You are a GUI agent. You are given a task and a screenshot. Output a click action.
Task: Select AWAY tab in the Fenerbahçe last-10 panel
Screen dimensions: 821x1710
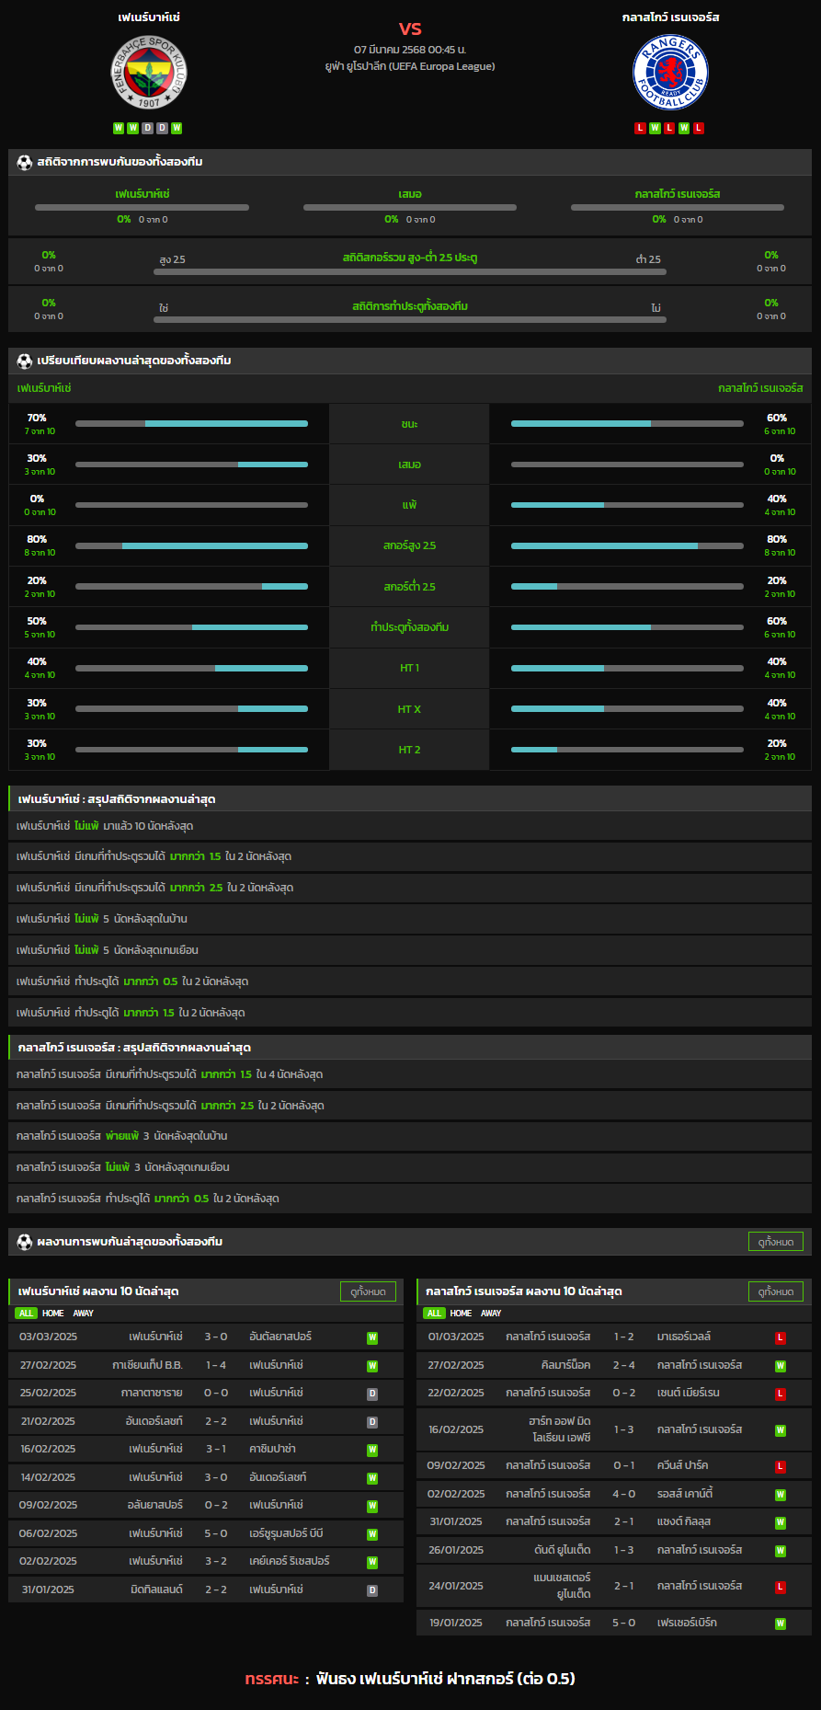tap(84, 1314)
